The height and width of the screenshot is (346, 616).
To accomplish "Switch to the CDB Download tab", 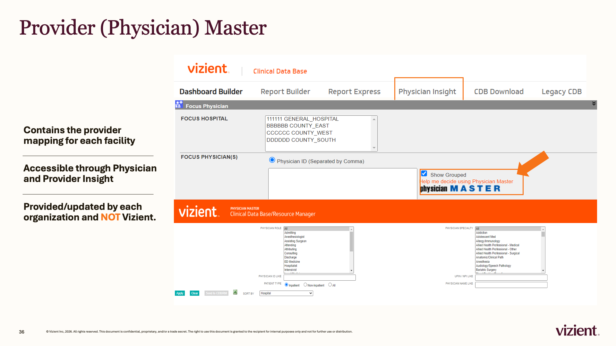I will [x=499, y=92].
